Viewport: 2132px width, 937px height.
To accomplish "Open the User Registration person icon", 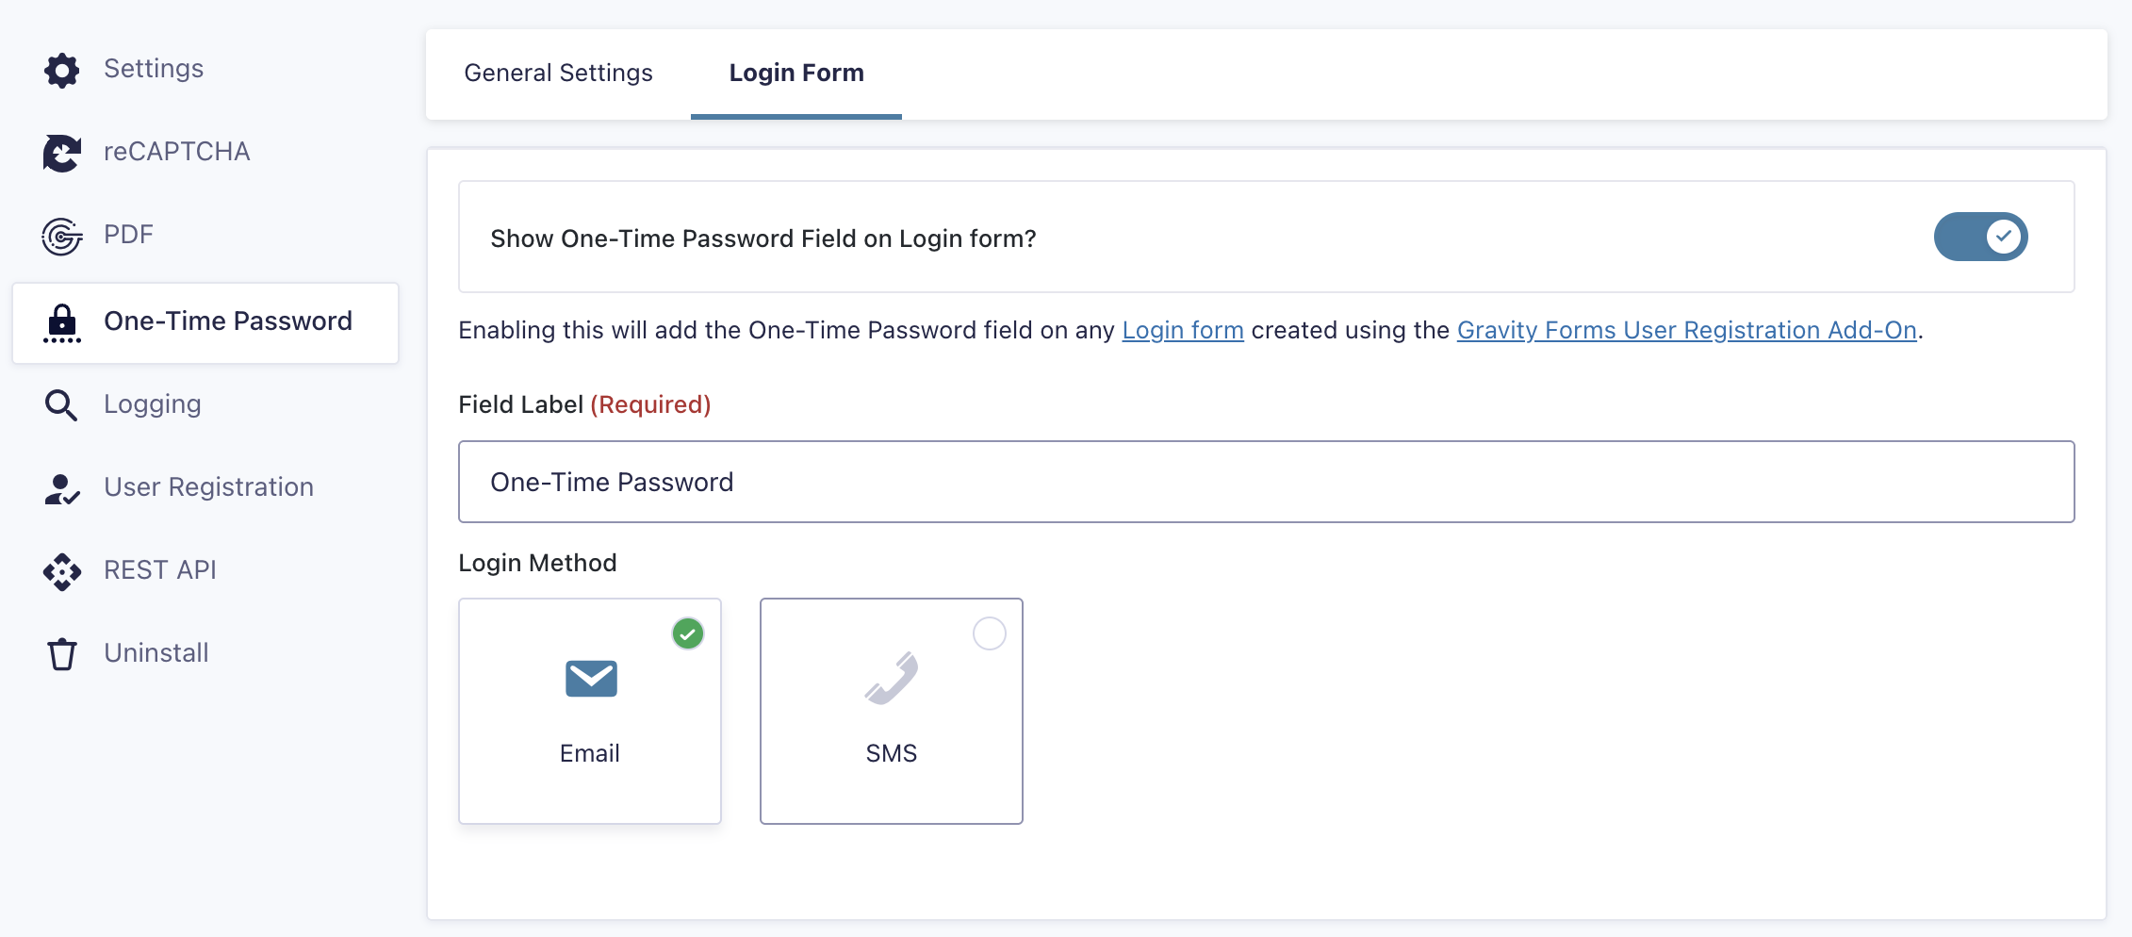I will tap(62, 488).
